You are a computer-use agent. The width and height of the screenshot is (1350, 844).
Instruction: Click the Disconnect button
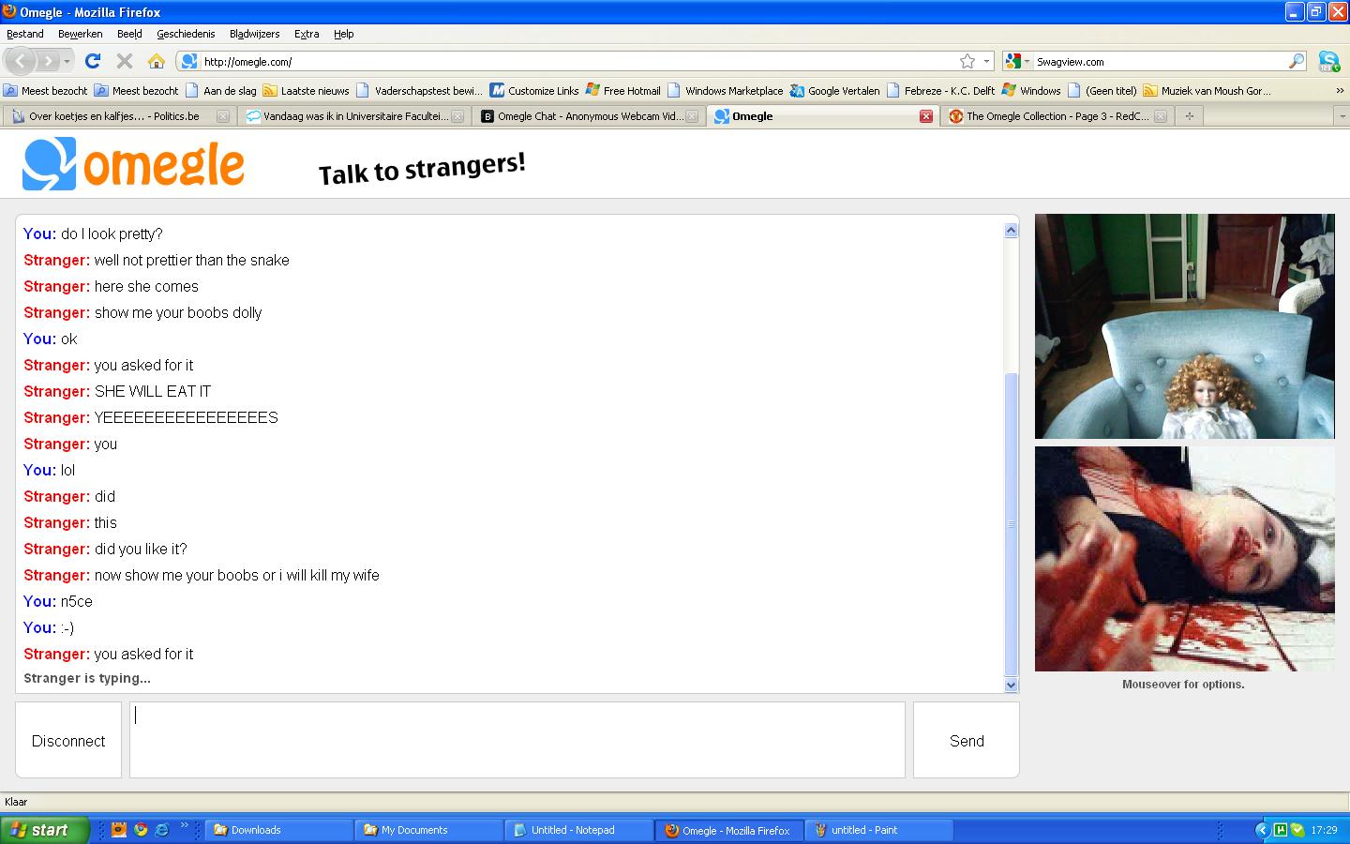point(68,740)
